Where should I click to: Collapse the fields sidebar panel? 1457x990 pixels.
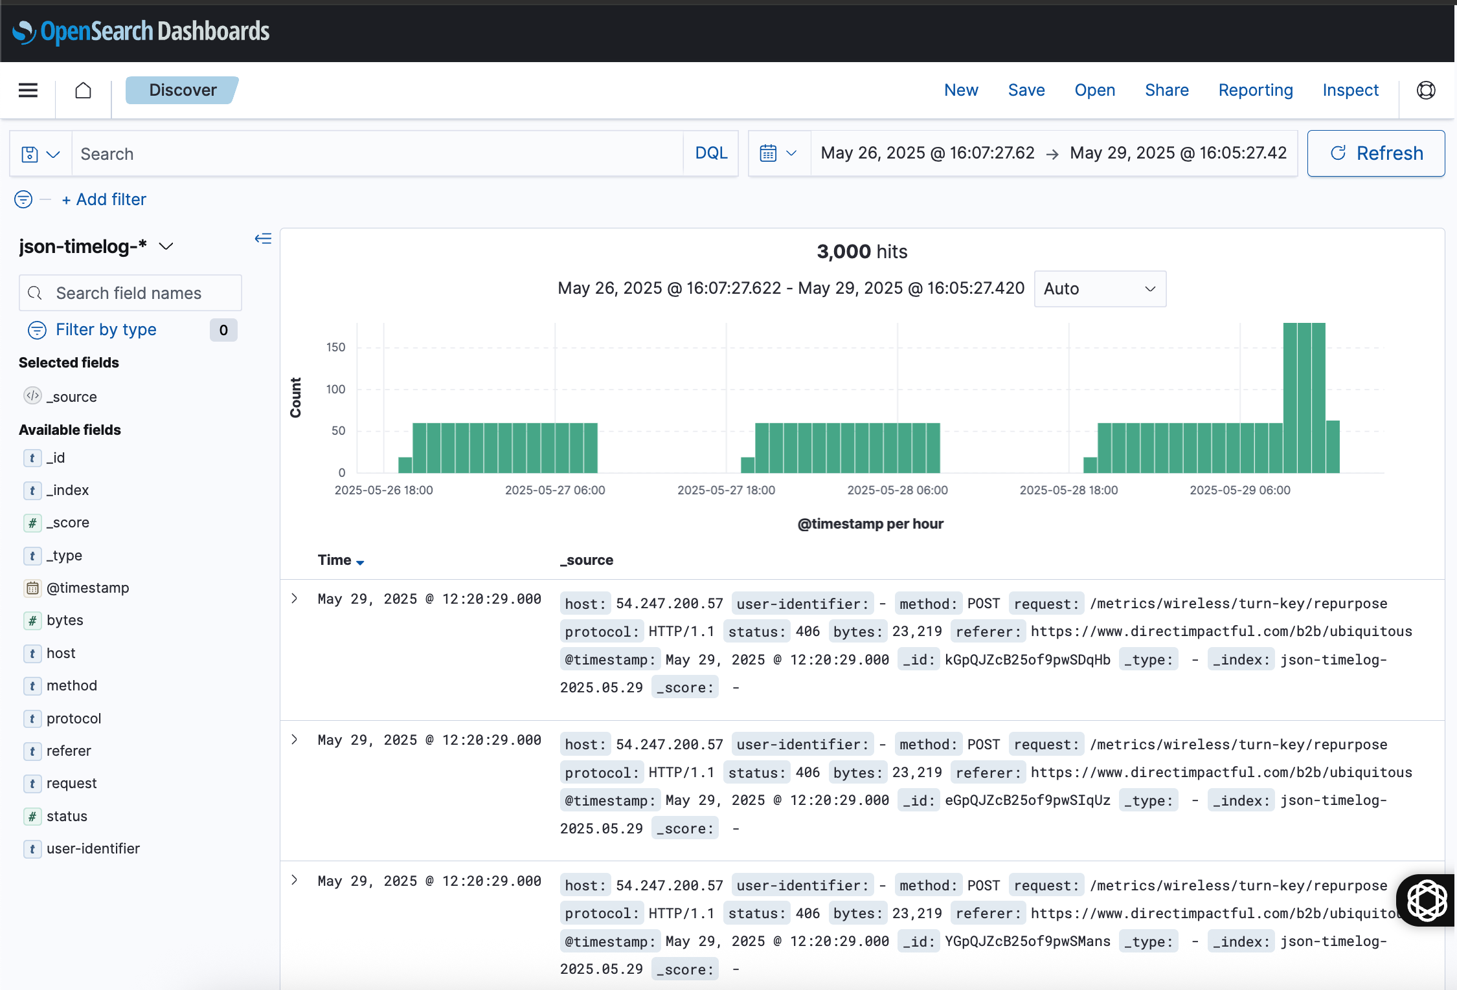pyautogui.click(x=263, y=239)
